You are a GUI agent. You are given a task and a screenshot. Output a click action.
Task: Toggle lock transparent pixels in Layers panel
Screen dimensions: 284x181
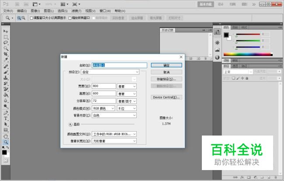234,78
